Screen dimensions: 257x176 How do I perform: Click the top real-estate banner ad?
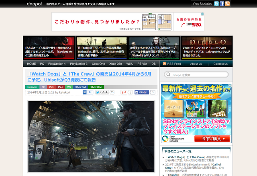click(x=128, y=22)
